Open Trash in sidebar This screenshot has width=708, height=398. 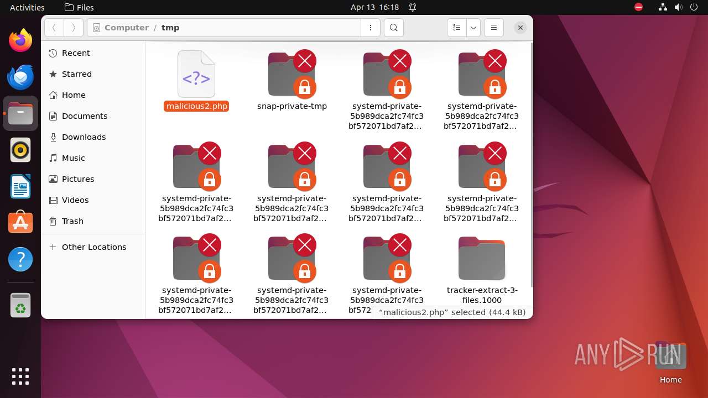click(93, 221)
